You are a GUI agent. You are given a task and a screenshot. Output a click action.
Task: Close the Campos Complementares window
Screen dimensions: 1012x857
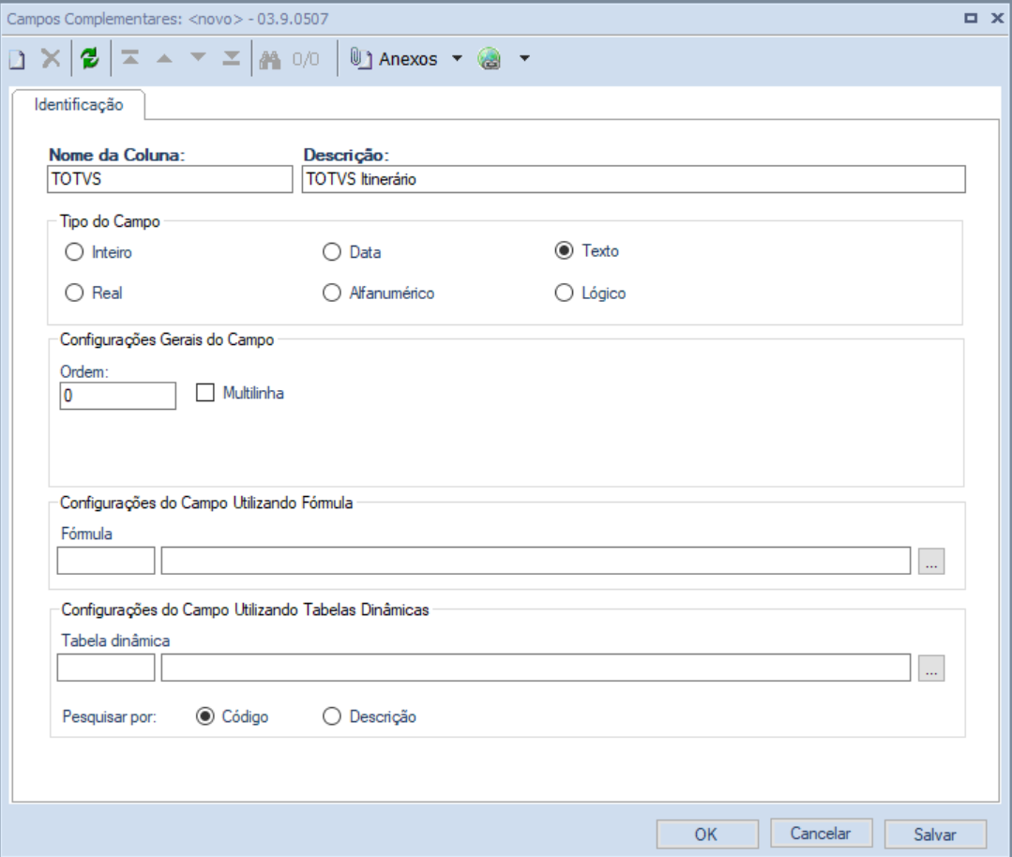998,18
